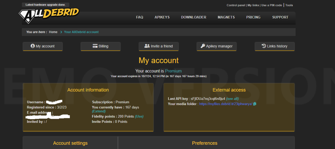Open the FAQ menu
Viewport: 335px width, 149px height.
[139, 17]
